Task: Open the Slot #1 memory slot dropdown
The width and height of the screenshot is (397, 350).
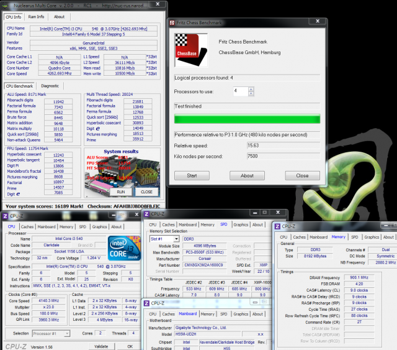Action: tap(176, 239)
